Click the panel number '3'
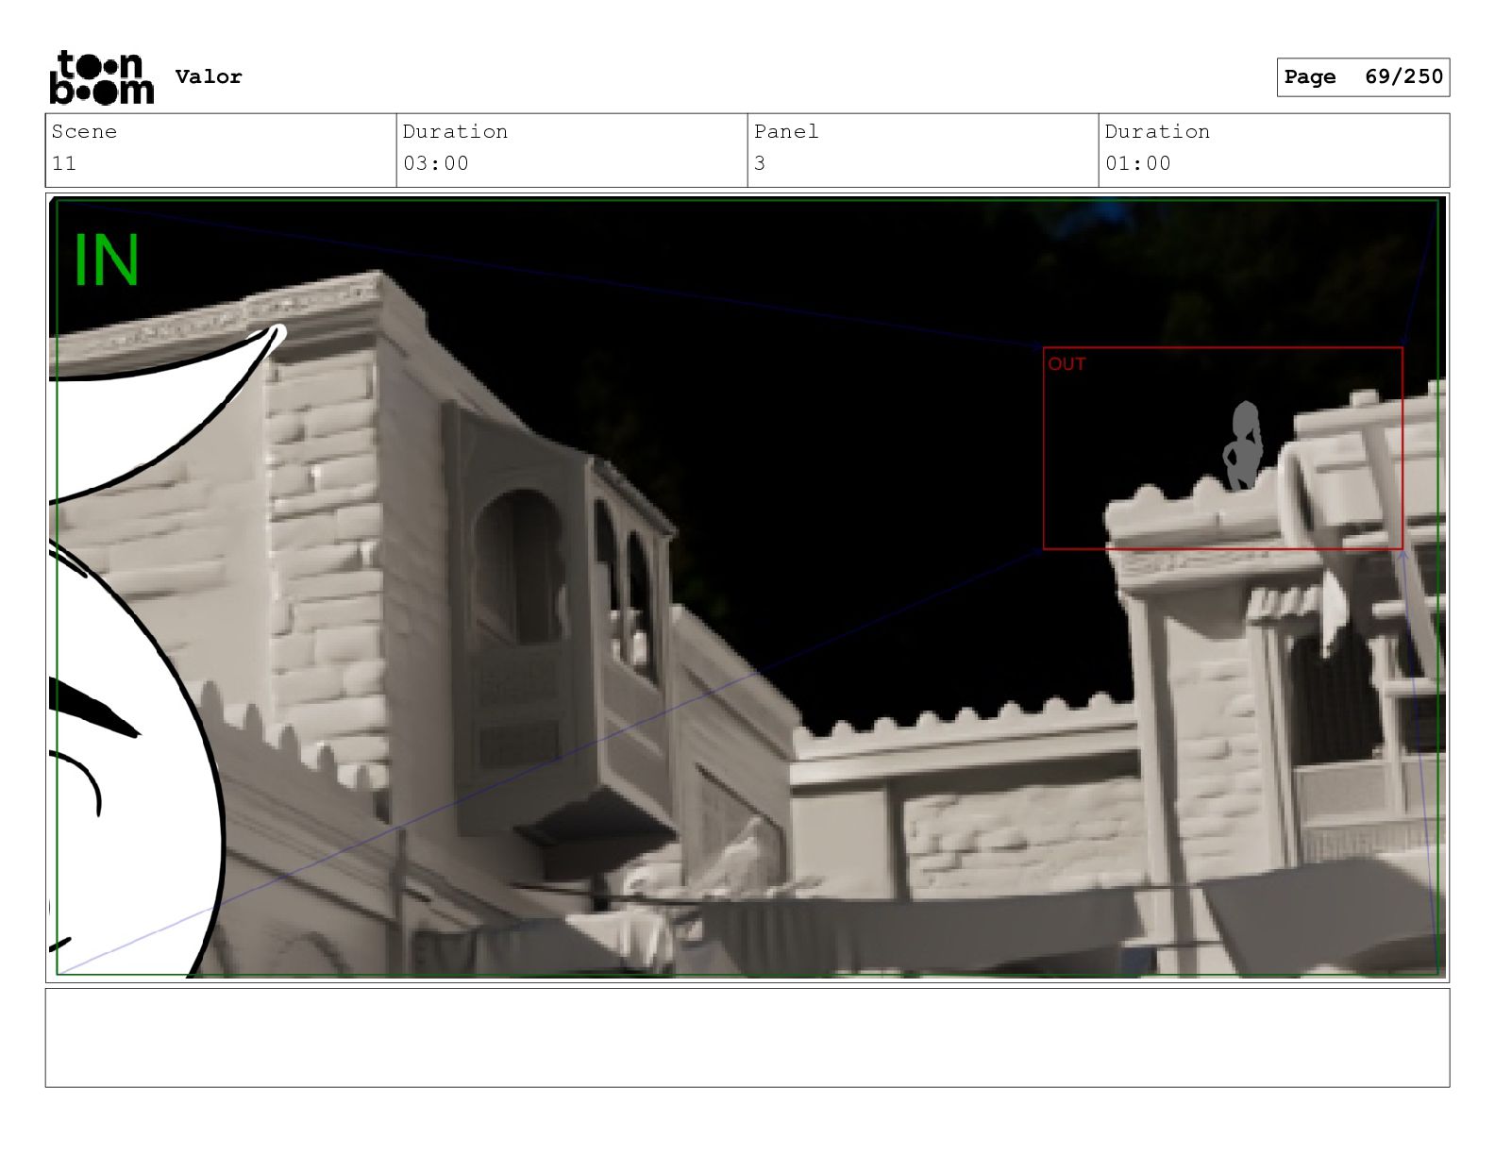 click(760, 163)
